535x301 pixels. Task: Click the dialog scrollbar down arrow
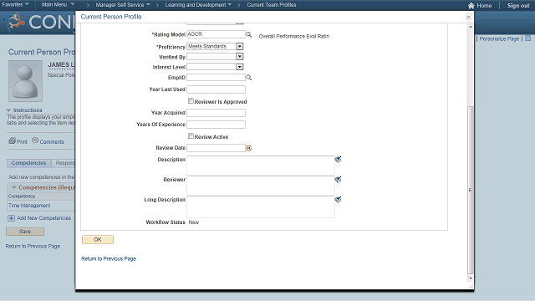click(x=471, y=278)
